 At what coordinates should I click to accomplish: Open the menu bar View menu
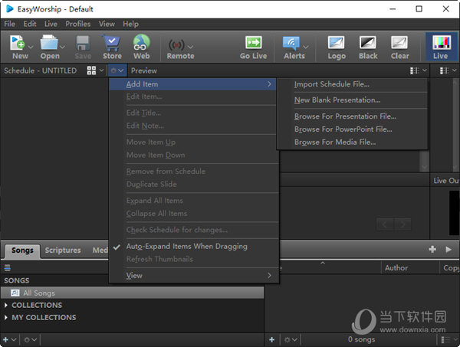click(x=107, y=24)
